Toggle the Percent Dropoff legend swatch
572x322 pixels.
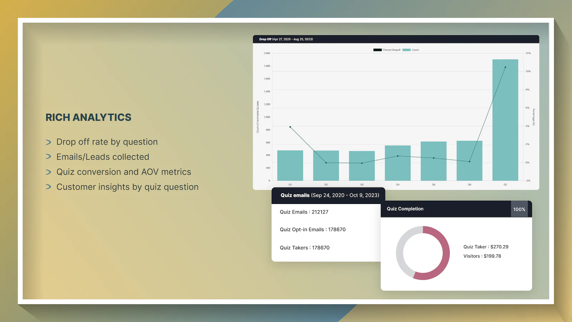378,50
